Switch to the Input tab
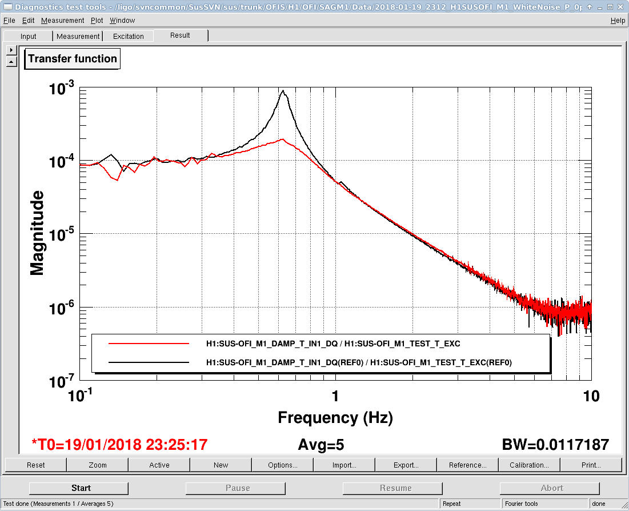 click(28, 36)
